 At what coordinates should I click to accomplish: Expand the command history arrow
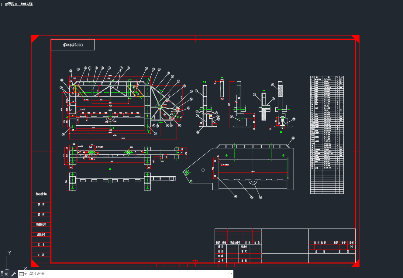click(231, 274)
